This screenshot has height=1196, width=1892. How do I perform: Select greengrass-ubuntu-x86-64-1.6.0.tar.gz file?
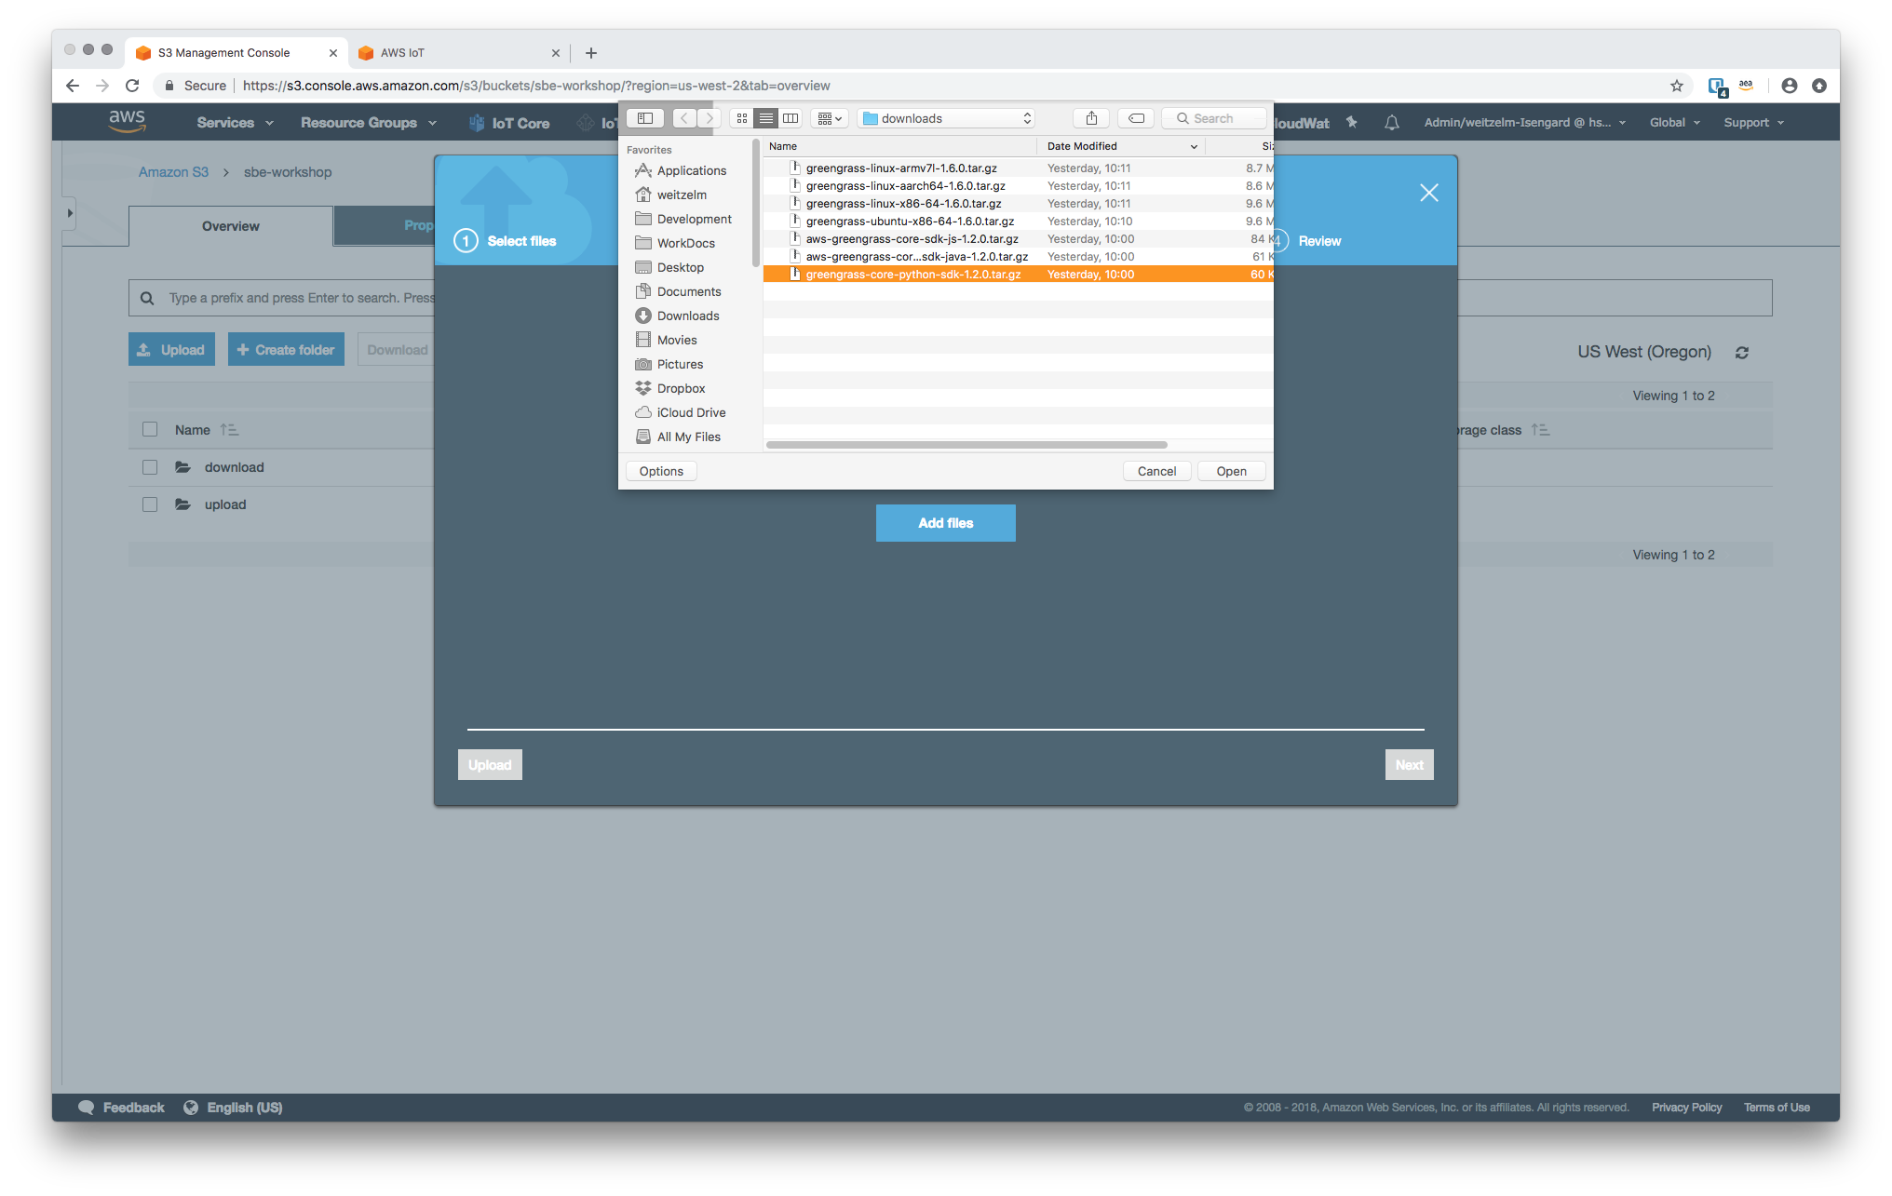point(1018,222)
